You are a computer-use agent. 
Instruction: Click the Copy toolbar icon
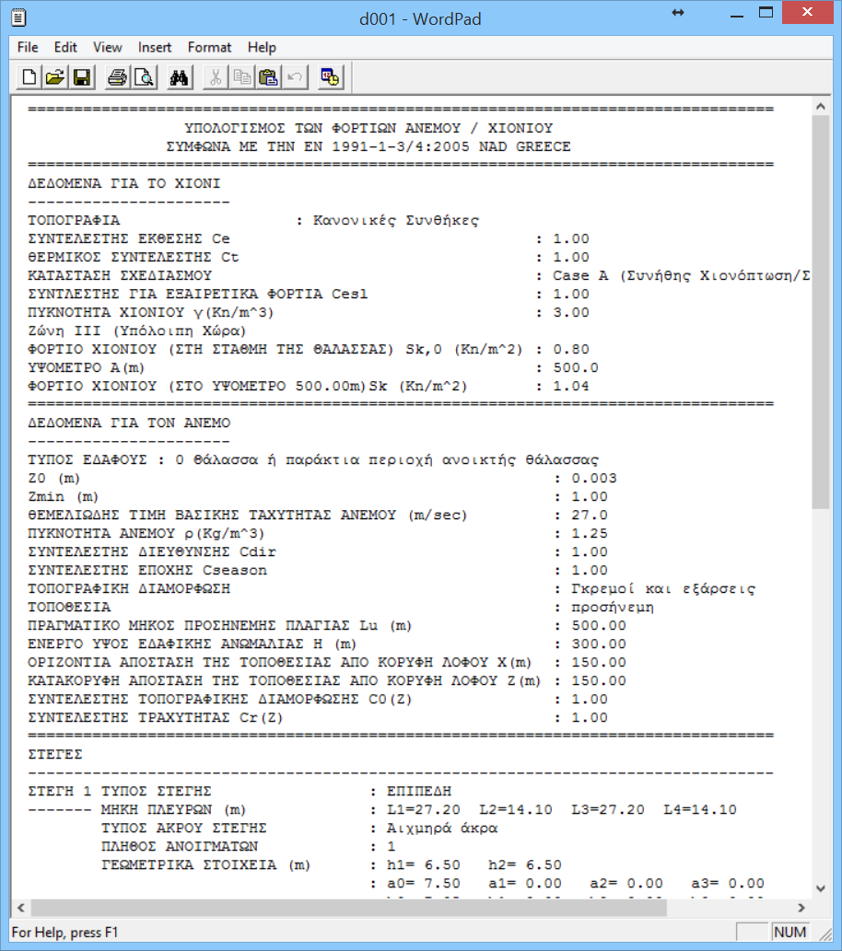tap(241, 77)
